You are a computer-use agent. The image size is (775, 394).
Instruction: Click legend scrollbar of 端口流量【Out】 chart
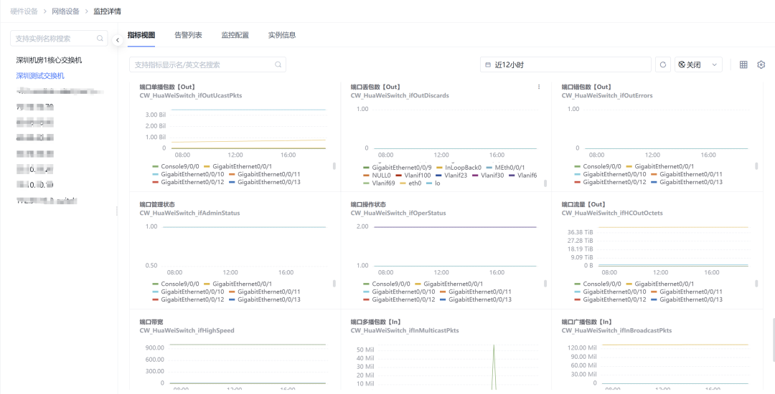click(757, 284)
